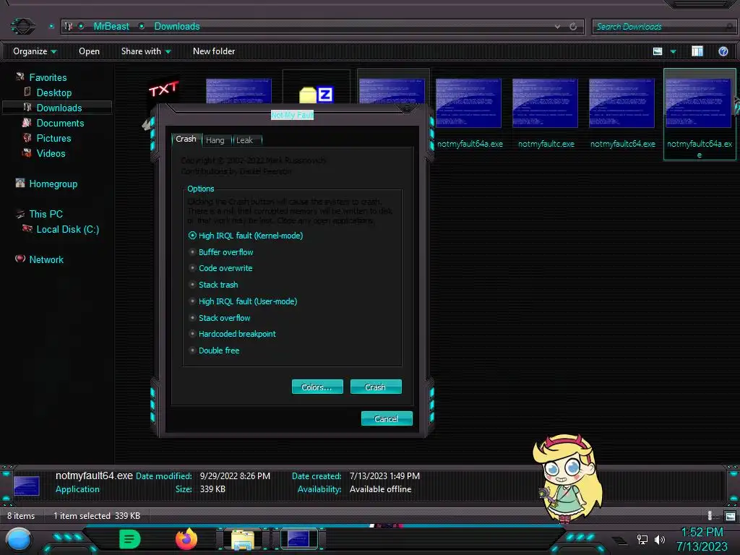Expand the Share with dropdown
This screenshot has width=740, height=555.
click(x=146, y=51)
